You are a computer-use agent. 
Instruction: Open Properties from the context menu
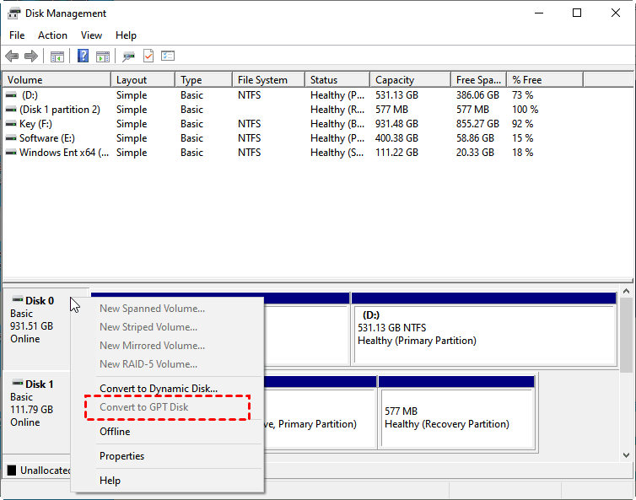(x=167, y=456)
